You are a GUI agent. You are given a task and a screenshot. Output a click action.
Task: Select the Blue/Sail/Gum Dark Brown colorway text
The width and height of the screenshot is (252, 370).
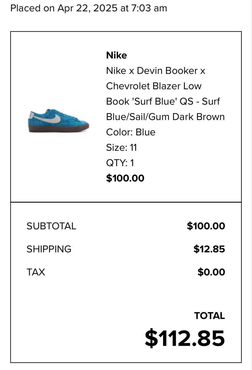[165, 117]
